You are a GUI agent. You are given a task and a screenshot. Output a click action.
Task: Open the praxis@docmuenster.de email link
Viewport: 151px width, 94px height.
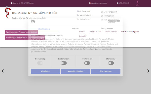coord(99,3)
